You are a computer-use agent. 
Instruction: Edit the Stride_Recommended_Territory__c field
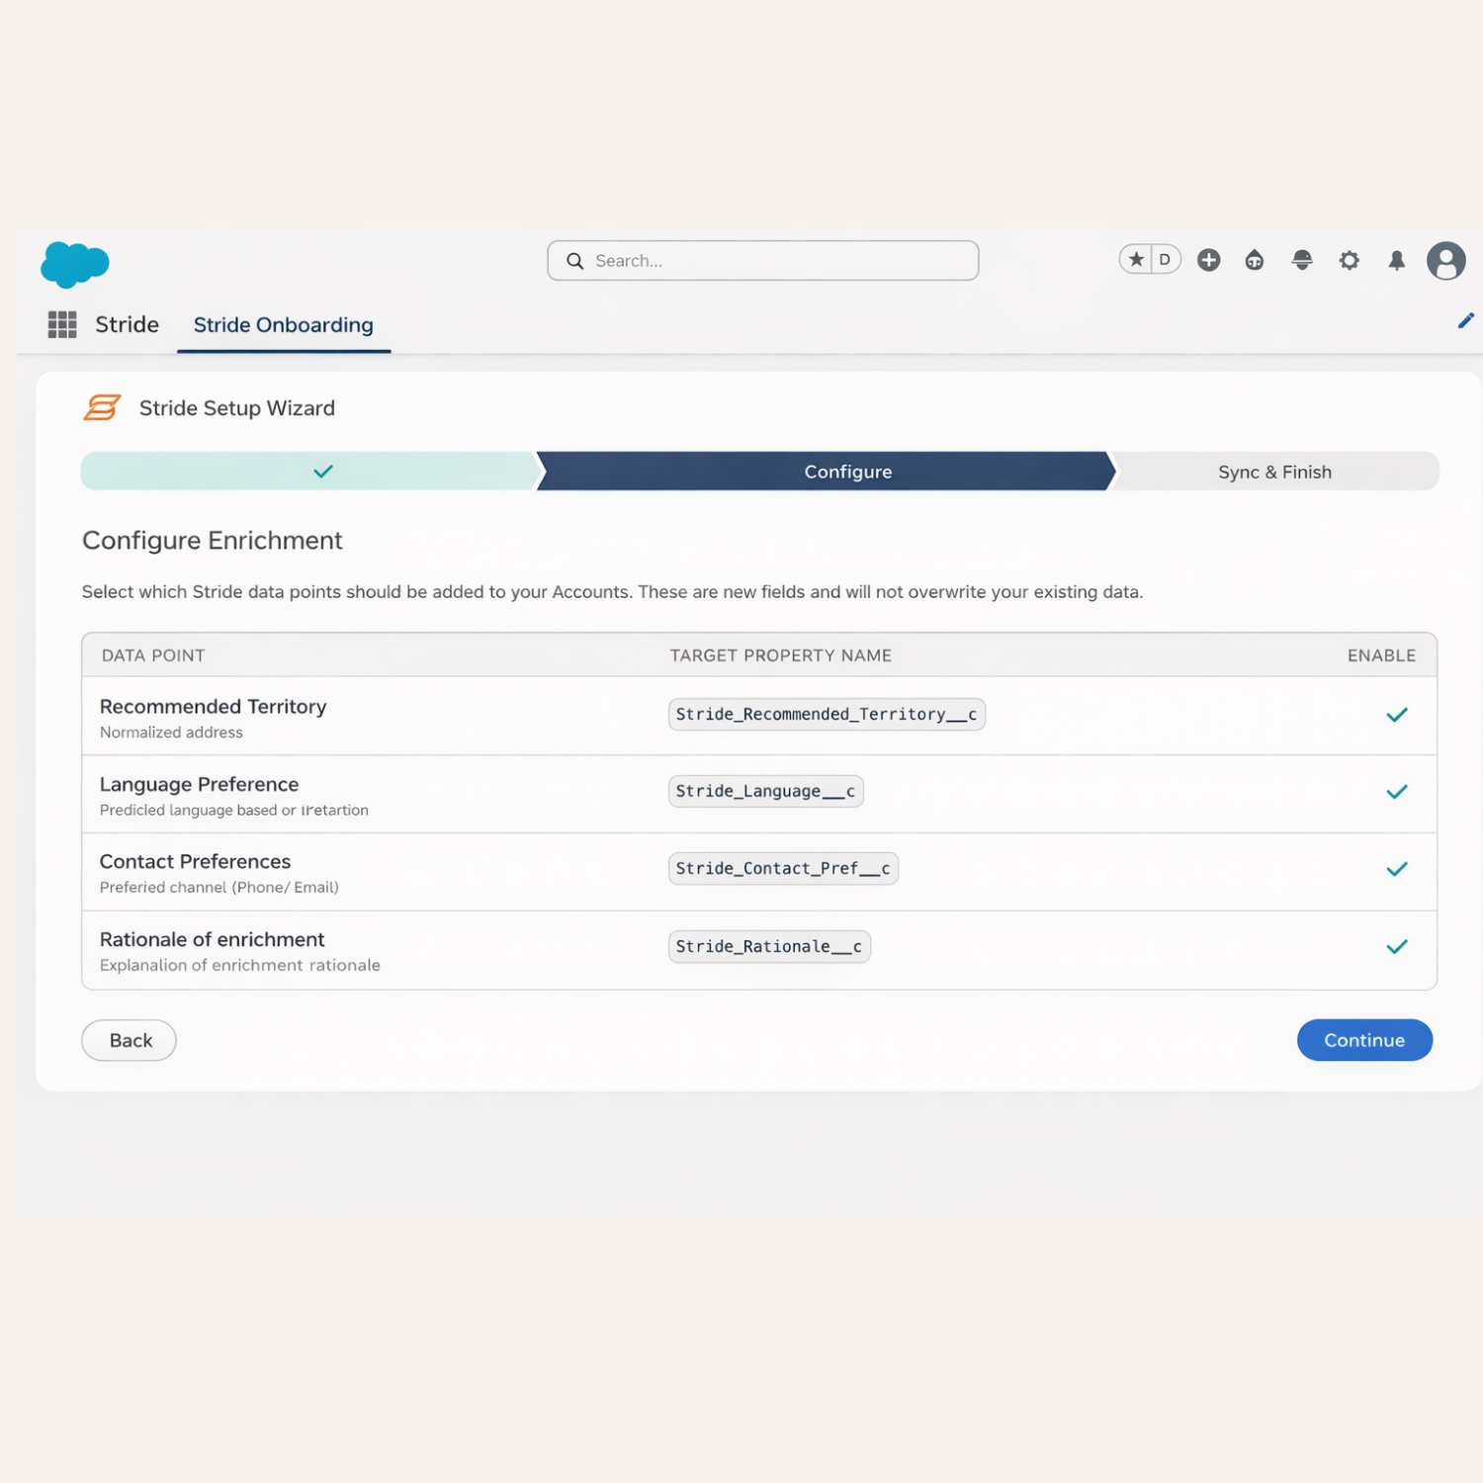click(827, 714)
